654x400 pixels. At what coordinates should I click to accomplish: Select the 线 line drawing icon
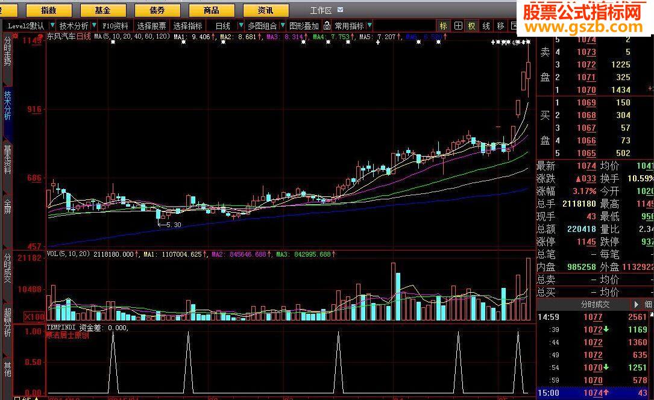point(486,26)
